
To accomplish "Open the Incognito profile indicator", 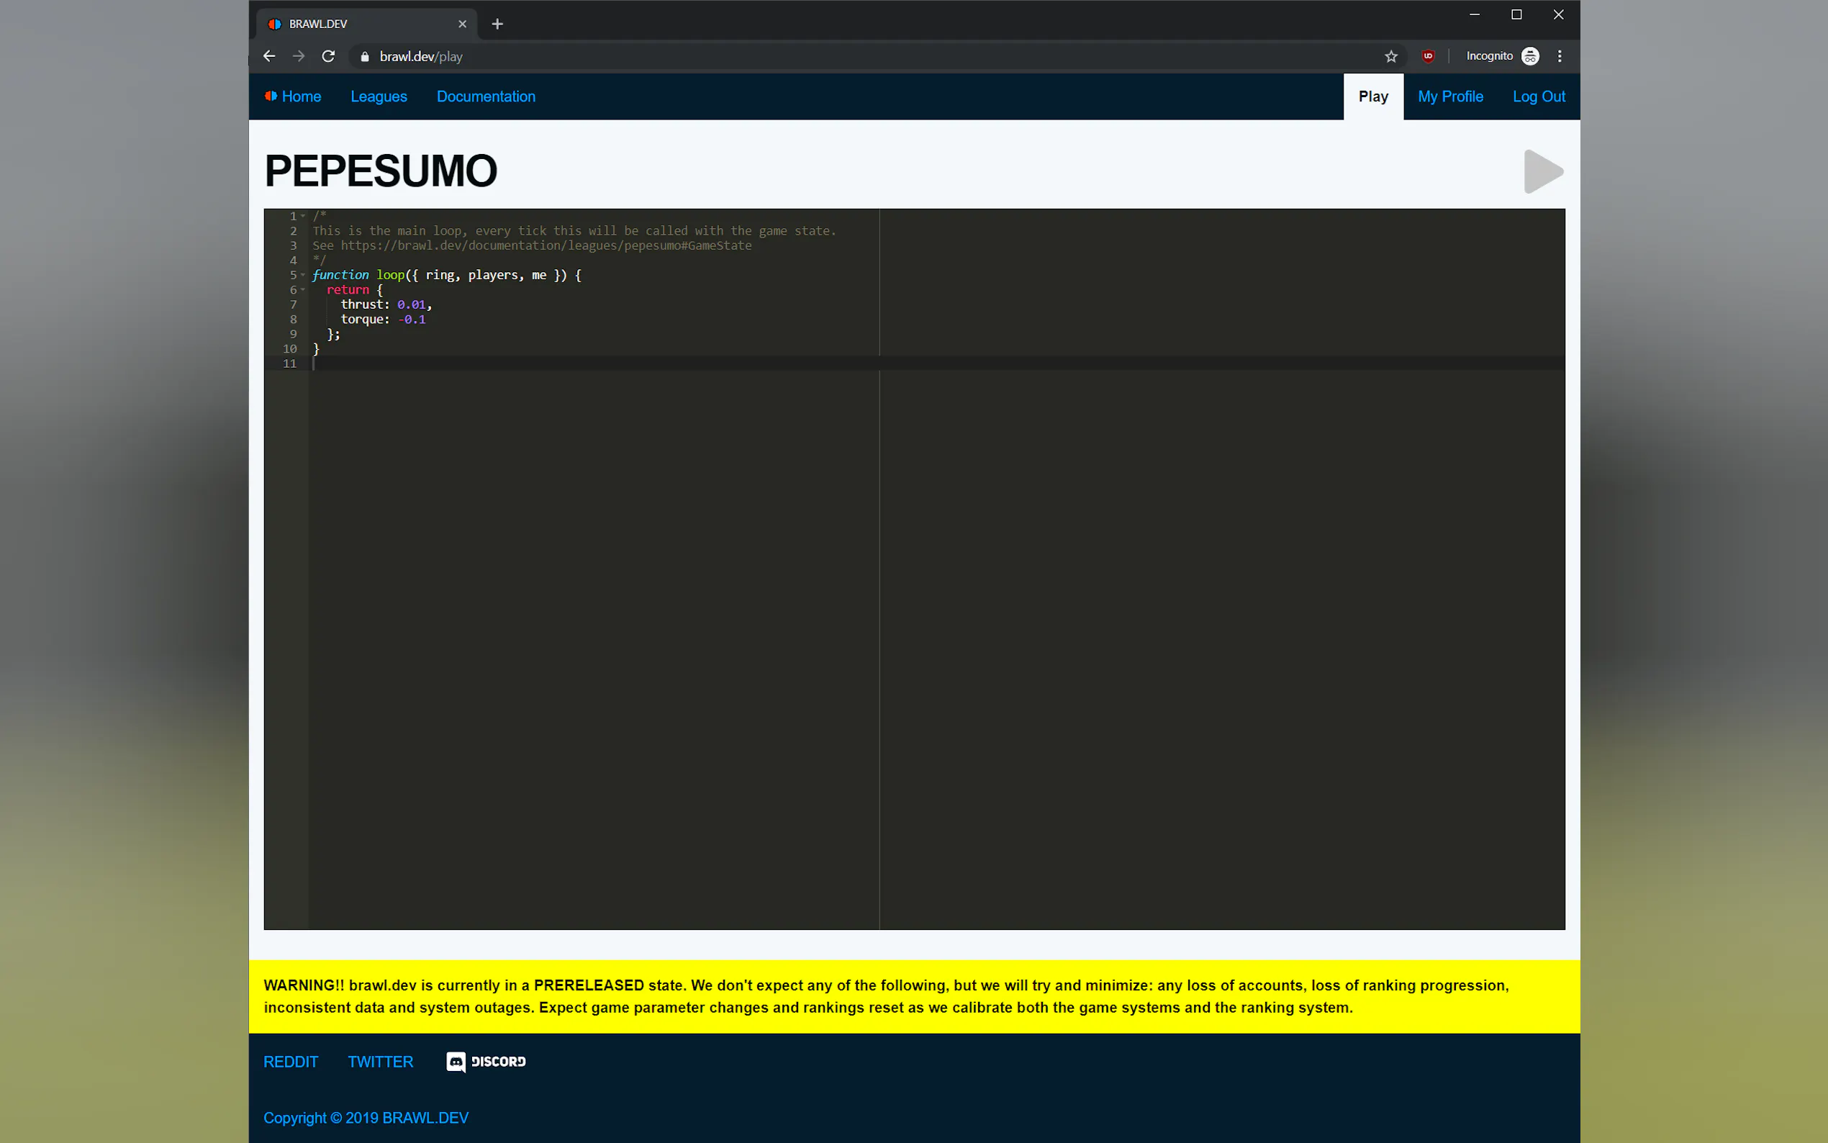I will (x=1501, y=56).
